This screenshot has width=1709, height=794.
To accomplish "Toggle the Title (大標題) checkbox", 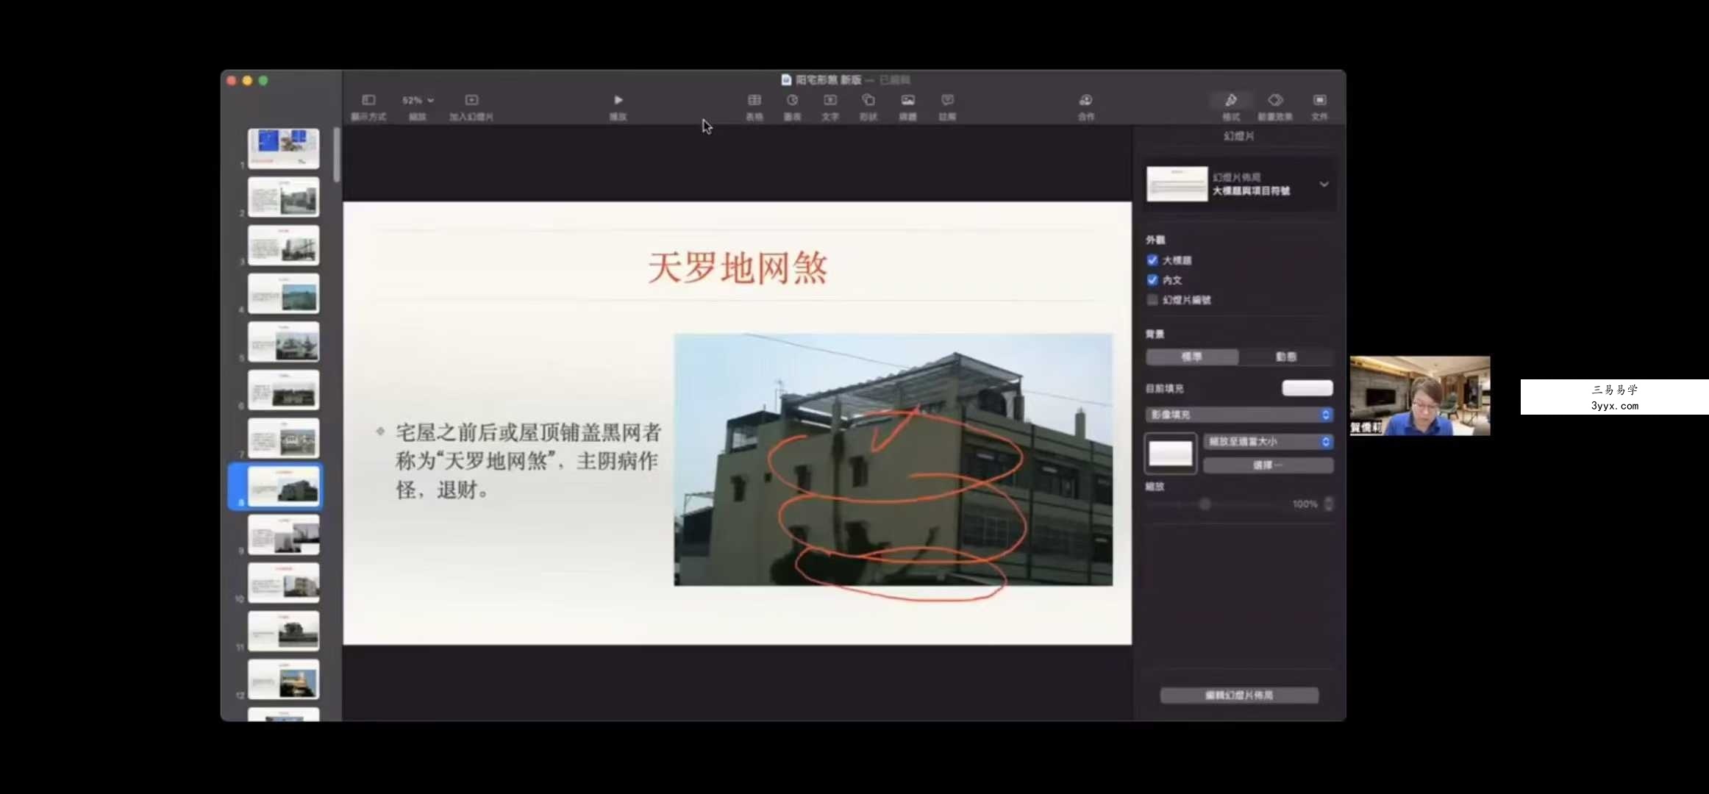I will (1152, 260).
